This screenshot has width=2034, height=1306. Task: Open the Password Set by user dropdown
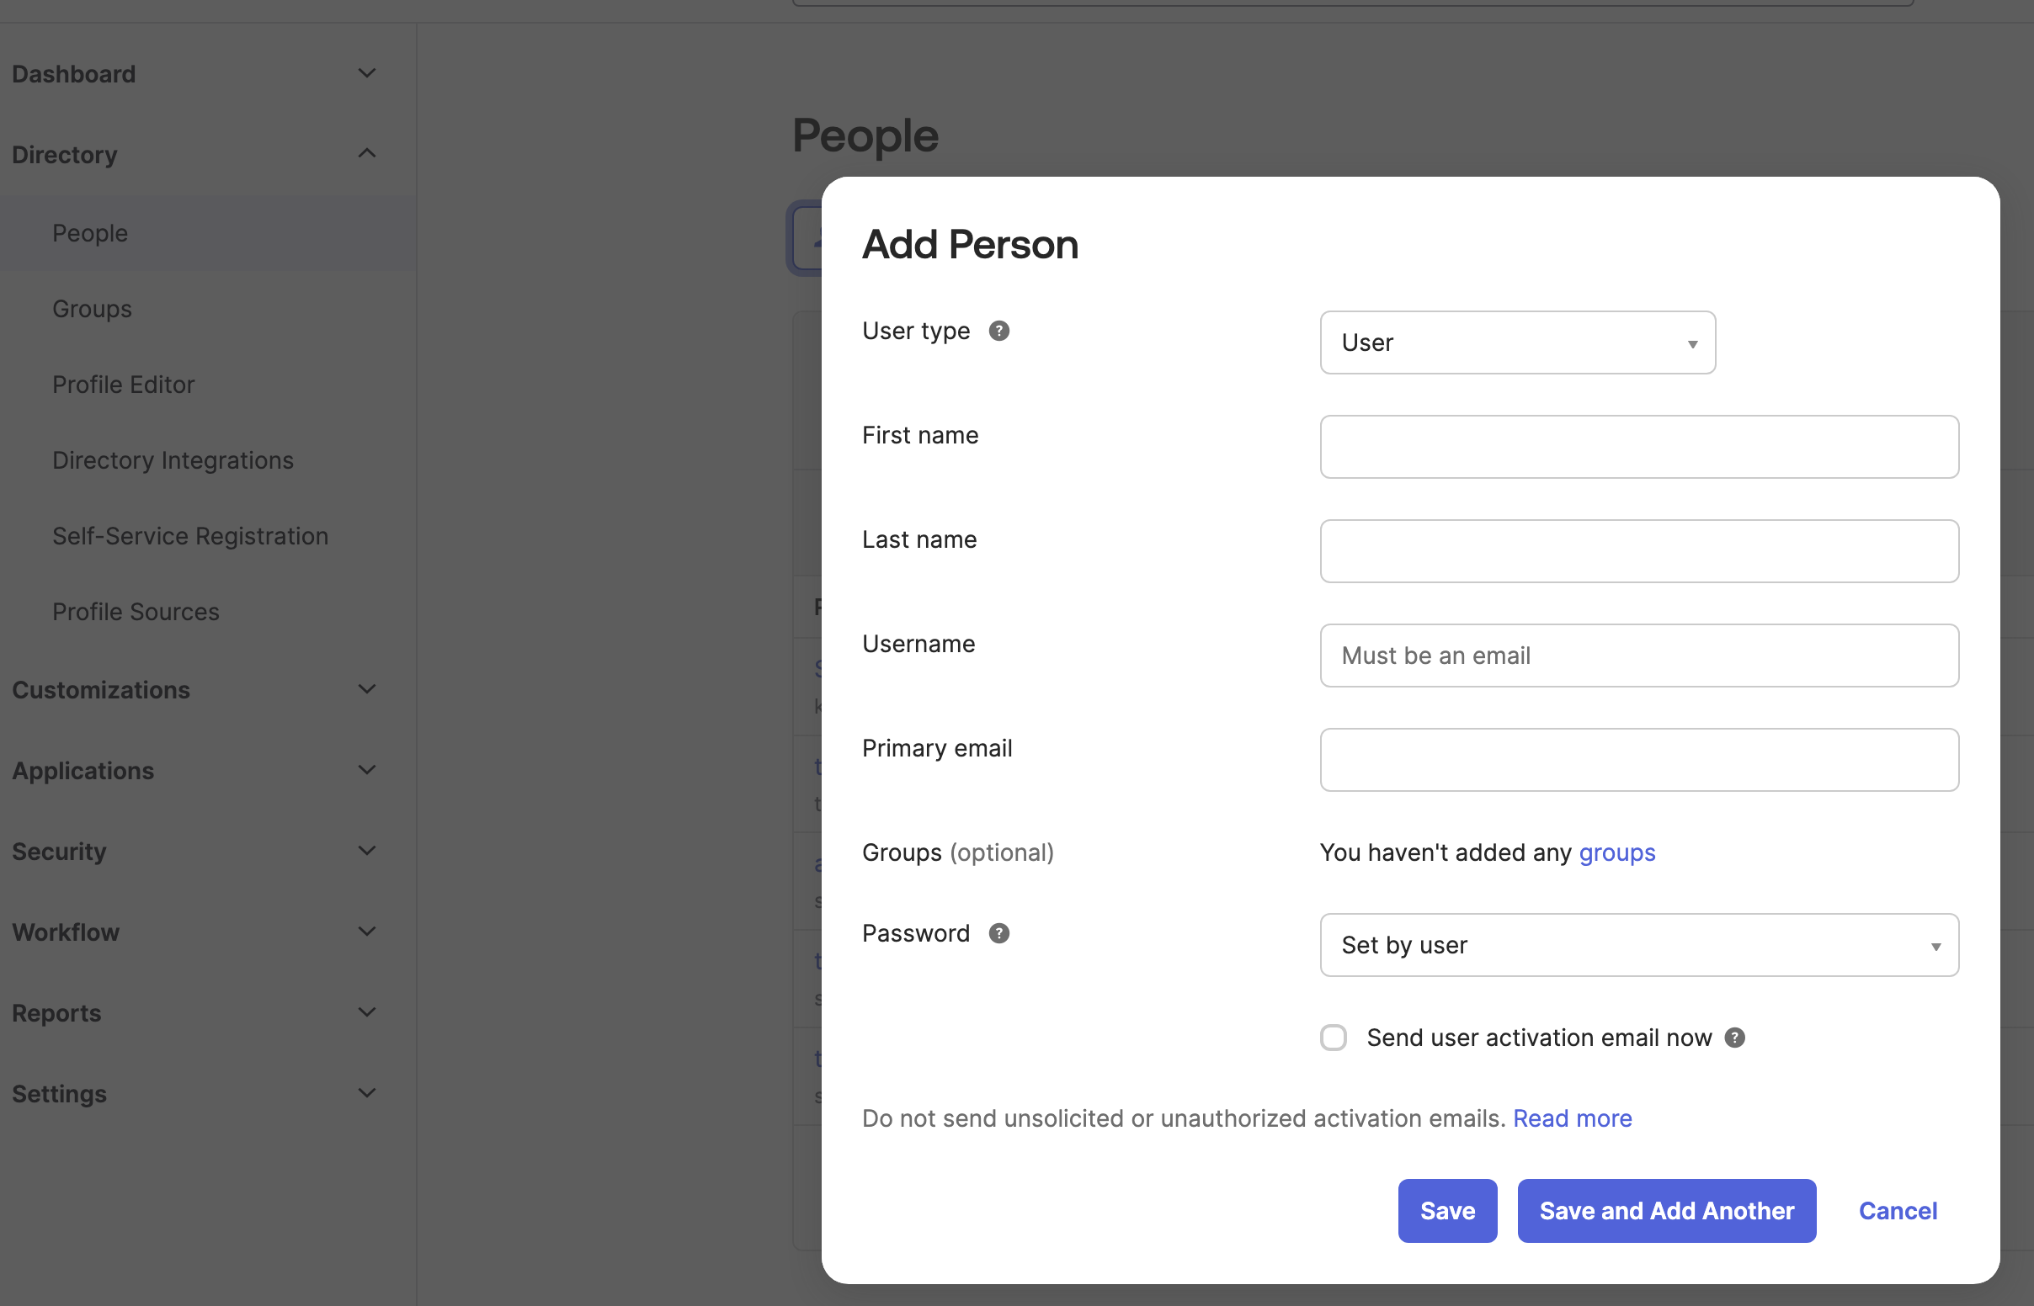pos(1637,945)
